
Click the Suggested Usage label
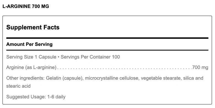[26, 97]
